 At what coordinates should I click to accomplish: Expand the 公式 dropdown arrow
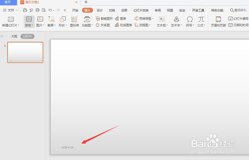point(204,25)
